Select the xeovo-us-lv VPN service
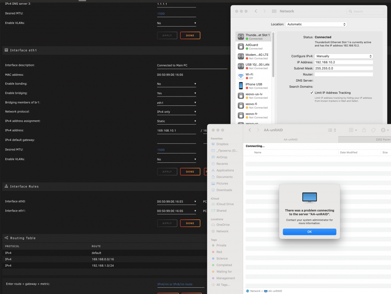Image resolution: width=391 pixels, height=294 pixels. pos(254,96)
